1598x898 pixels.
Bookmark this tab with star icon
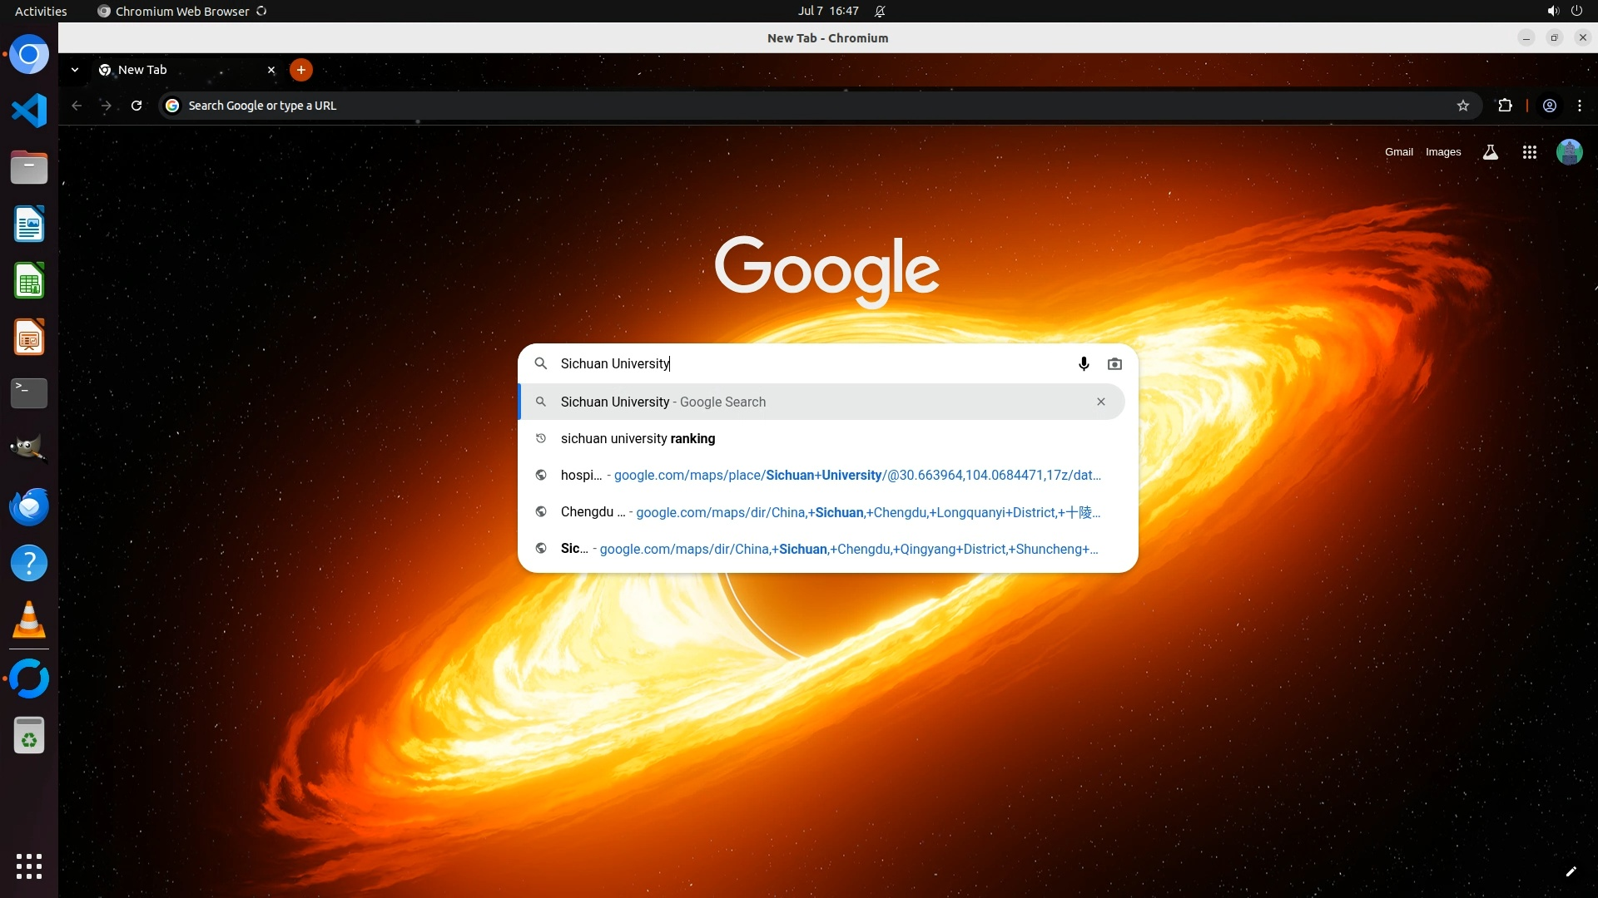tap(1462, 106)
